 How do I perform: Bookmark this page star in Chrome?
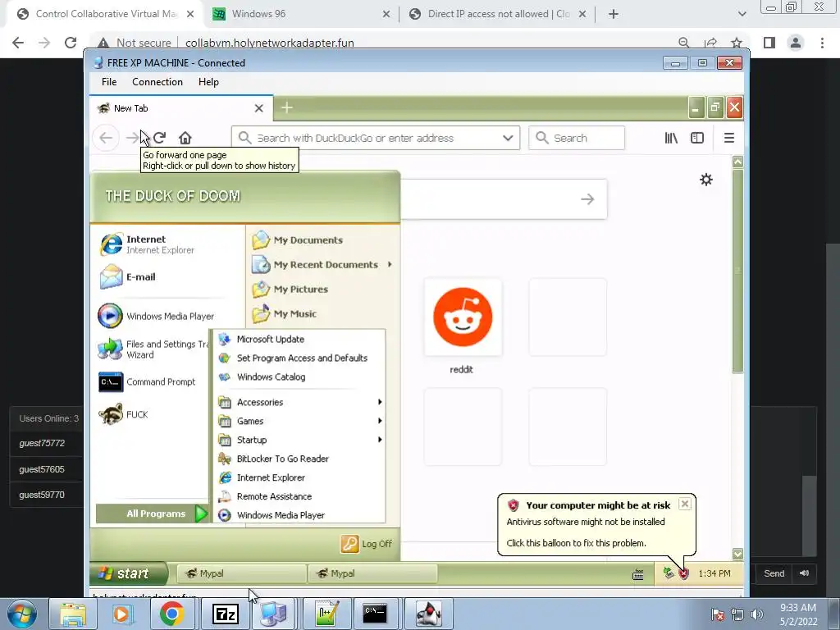click(737, 43)
